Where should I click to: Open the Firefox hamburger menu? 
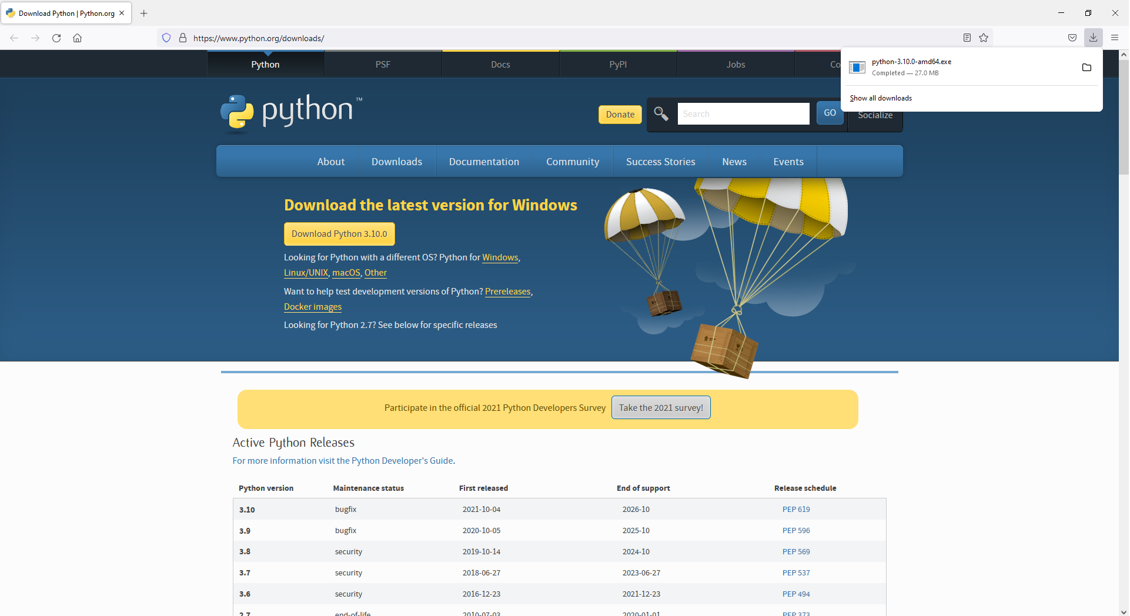(1115, 38)
